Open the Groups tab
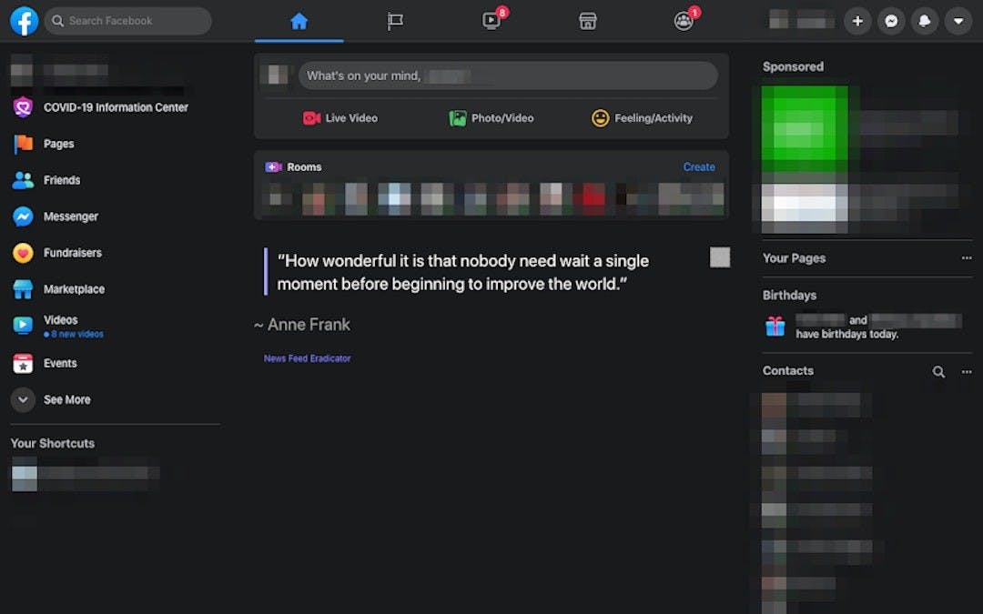Viewport: 983px width, 614px height. 684,21
